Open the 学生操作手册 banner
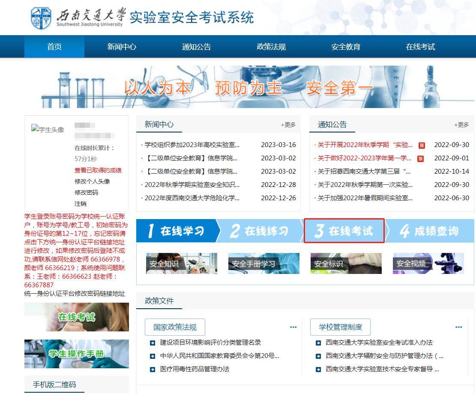476x394 pixels. [x=77, y=354]
